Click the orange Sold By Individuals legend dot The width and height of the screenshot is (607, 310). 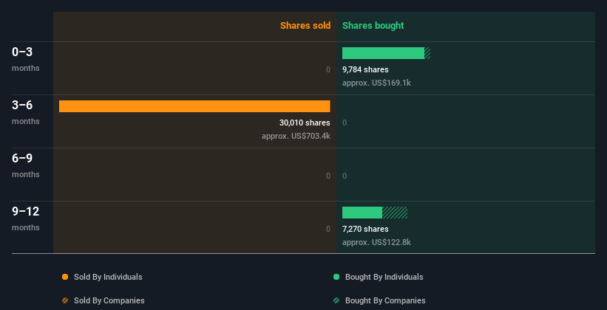click(65, 277)
